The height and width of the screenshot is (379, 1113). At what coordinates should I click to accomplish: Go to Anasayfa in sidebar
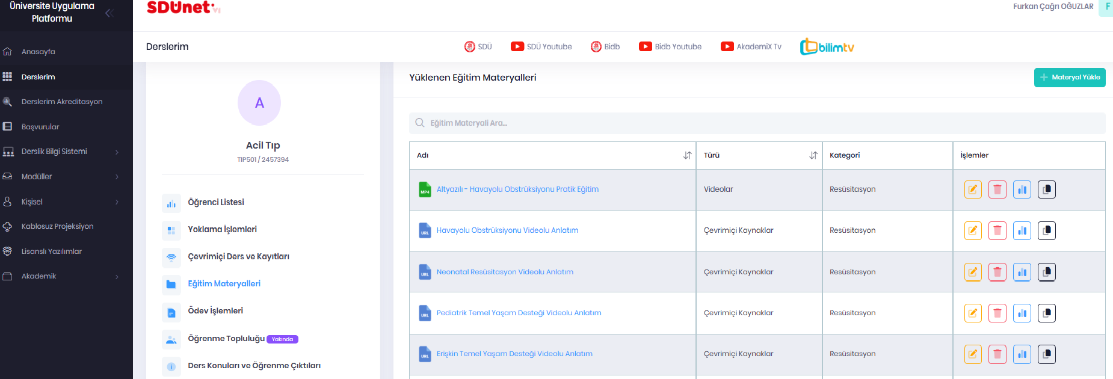click(x=38, y=52)
